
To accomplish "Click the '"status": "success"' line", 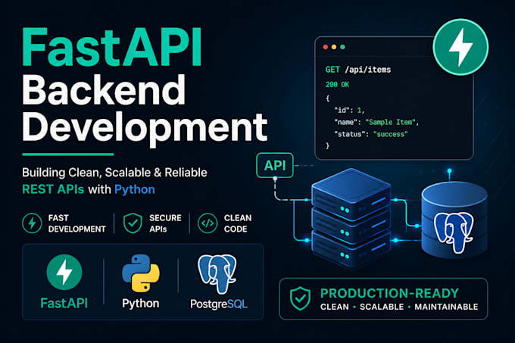I will [x=371, y=134].
